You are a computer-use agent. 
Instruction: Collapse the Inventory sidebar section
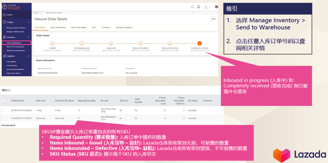coord(29,37)
